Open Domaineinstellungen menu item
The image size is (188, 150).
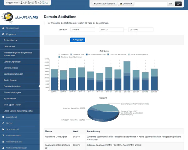coord(20,74)
